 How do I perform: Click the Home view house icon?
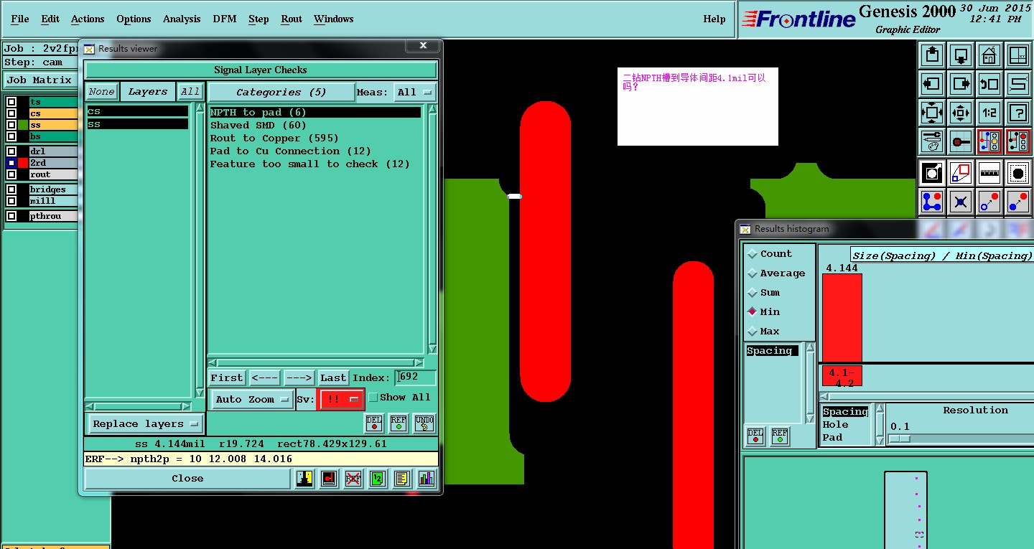pyautogui.click(x=989, y=55)
